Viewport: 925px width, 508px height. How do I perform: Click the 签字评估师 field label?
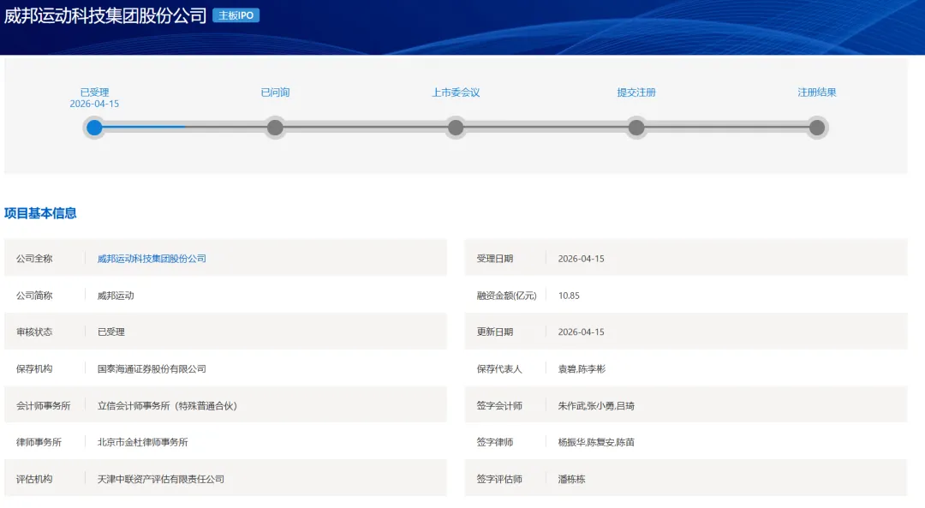click(x=499, y=479)
